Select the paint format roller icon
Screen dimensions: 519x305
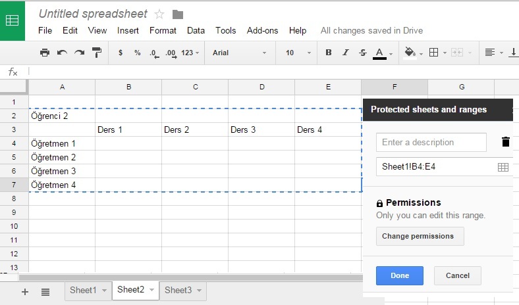coord(97,53)
